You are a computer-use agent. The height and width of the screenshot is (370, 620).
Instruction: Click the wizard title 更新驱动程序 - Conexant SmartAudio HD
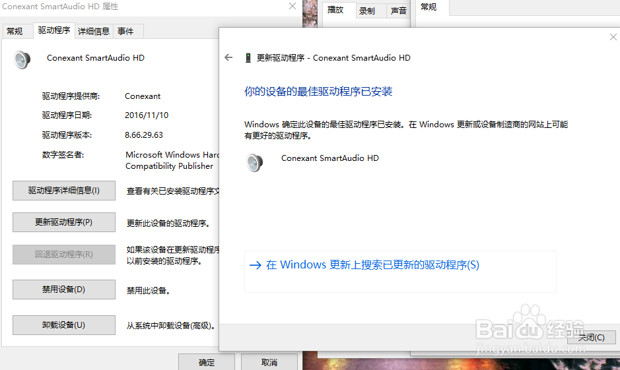pyautogui.click(x=333, y=58)
